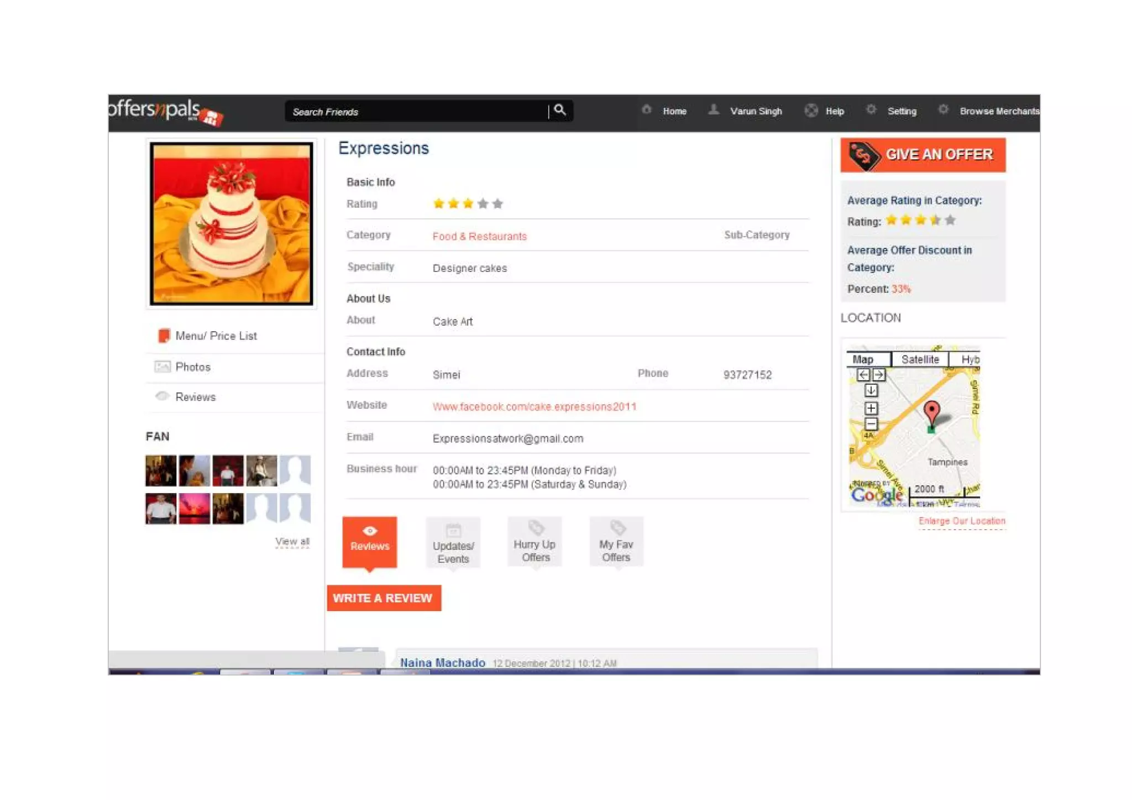Click the search magnifier icon
This screenshot has width=1132, height=800.
(x=559, y=110)
